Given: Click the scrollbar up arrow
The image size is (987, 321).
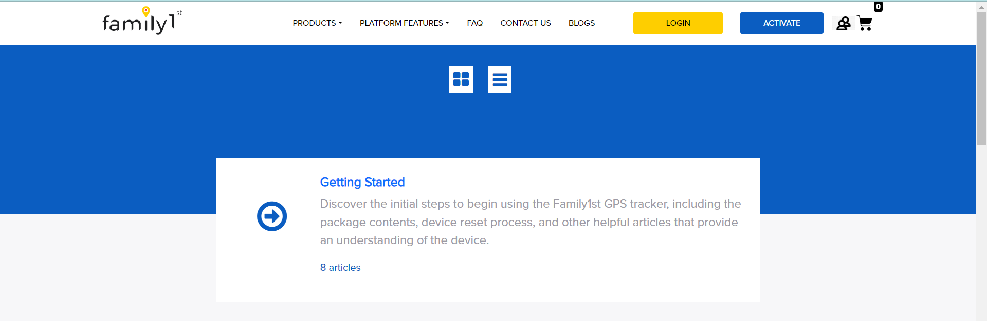Looking at the screenshot, I should coord(981,7).
